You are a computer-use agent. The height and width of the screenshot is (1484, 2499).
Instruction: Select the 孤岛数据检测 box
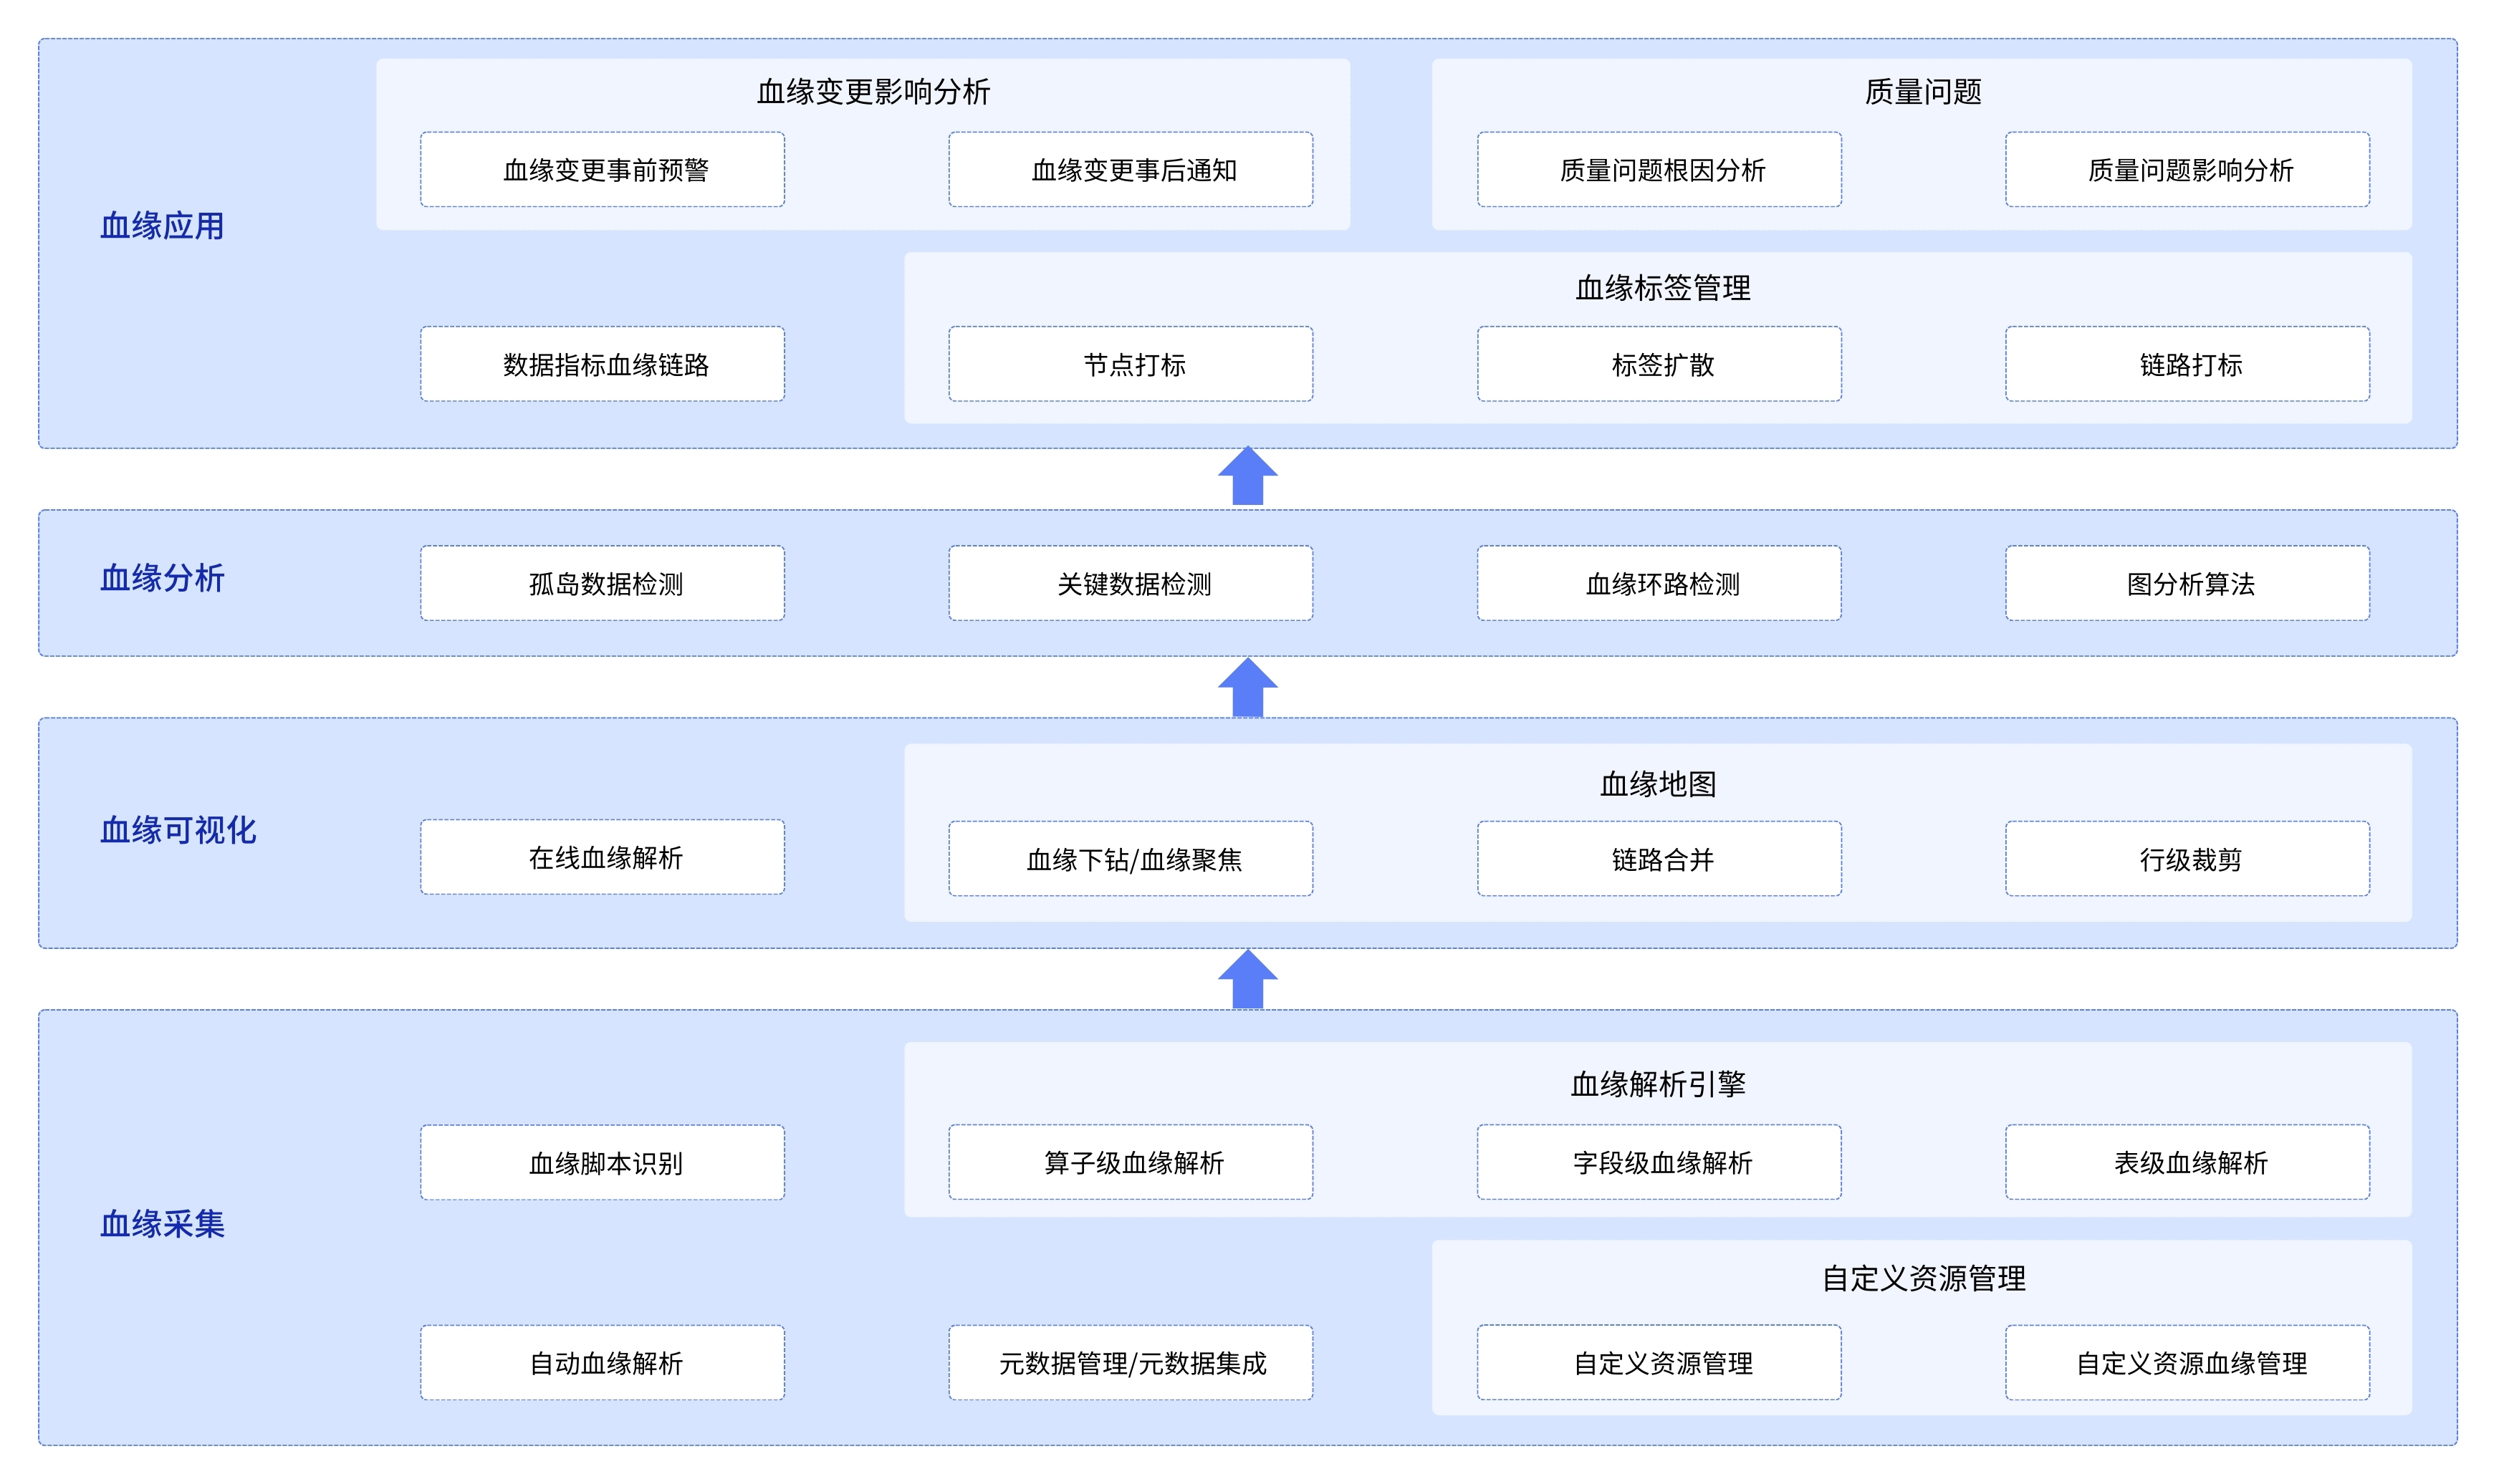[602, 583]
